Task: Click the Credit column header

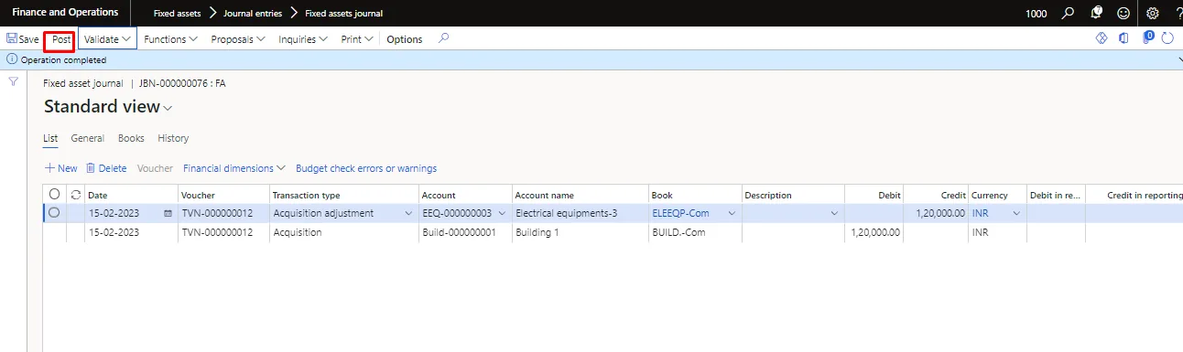Action: pyautogui.click(x=953, y=195)
